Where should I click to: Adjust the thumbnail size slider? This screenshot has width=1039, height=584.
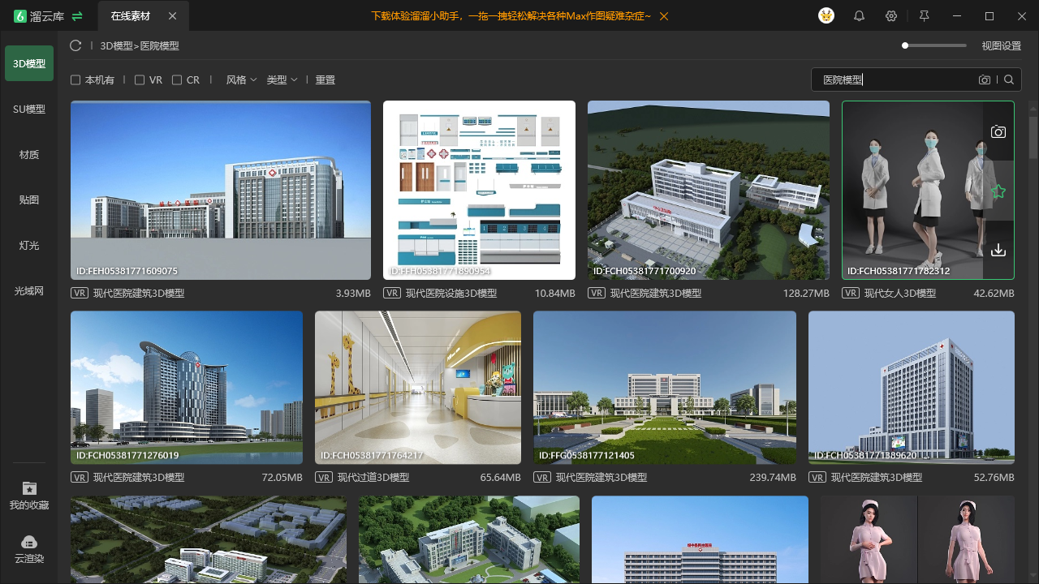(934, 45)
